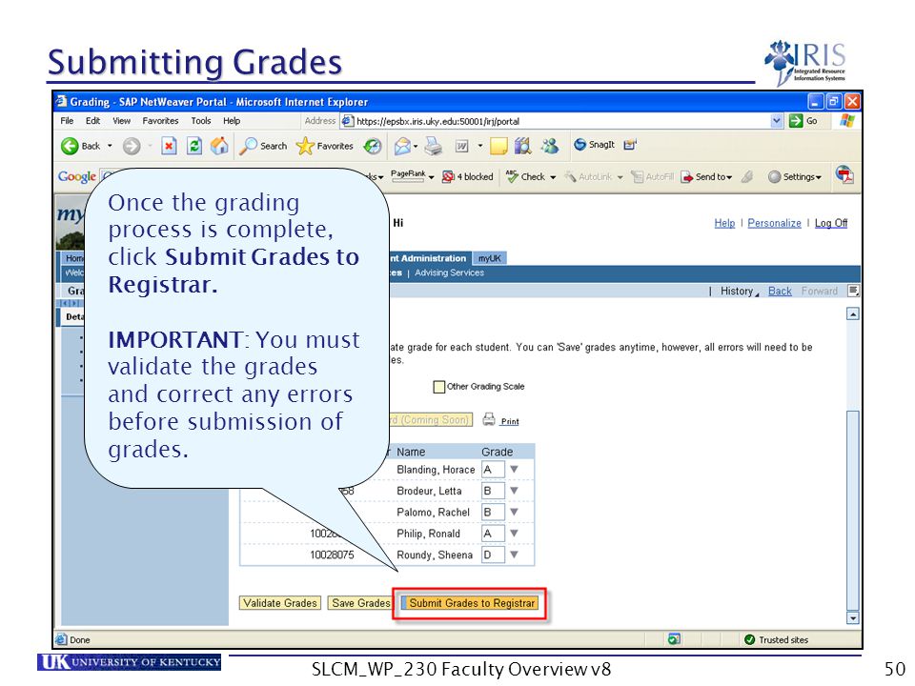Click the Grade column header

pyautogui.click(x=498, y=452)
